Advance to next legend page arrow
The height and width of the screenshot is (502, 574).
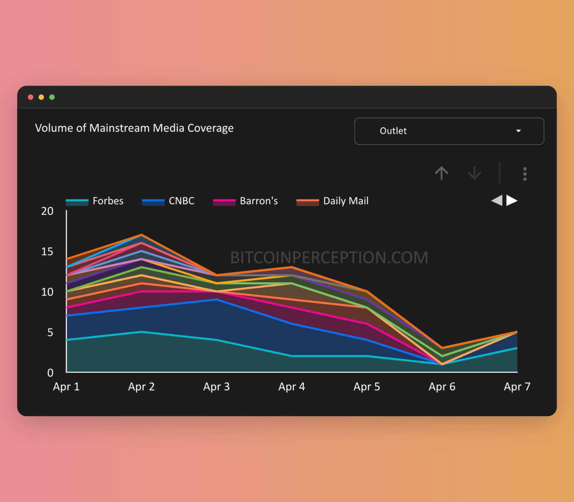pyautogui.click(x=511, y=200)
